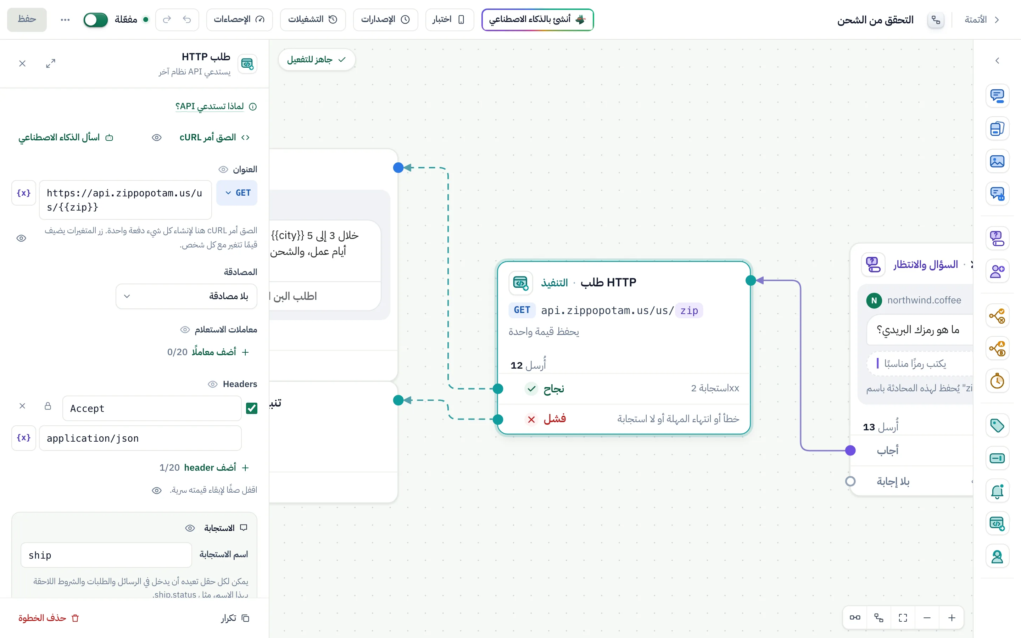The width and height of the screenshot is (1021, 638).
Task: Open the جاهز للتفعيل status dropdown
Action: coord(317,60)
